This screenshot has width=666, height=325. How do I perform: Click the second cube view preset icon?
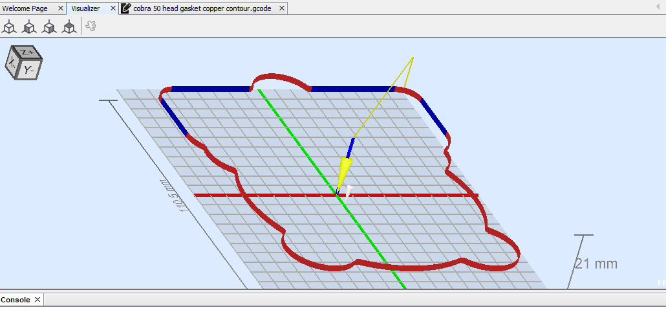tap(29, 27)
